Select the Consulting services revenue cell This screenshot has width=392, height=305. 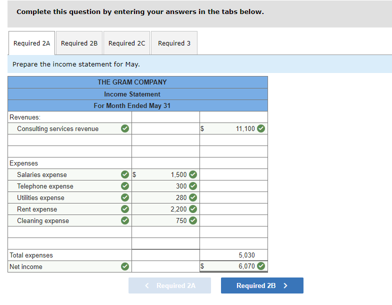click(x=70, y=128)
